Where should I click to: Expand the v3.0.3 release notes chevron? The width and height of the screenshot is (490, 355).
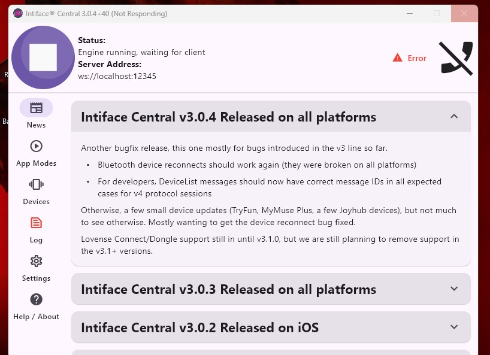click(x=453, y=289)
